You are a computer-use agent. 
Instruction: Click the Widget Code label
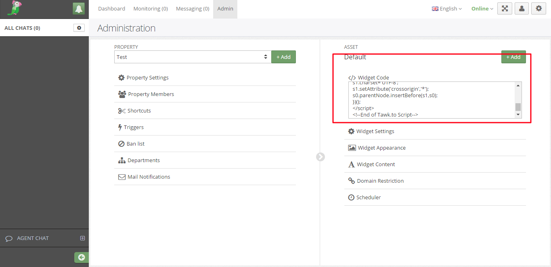click(373, 77)
